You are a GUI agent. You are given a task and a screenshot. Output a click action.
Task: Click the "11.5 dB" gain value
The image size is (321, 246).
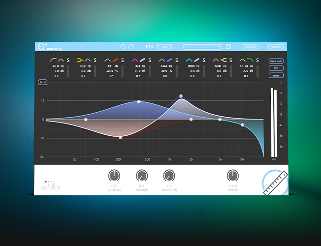140,71
